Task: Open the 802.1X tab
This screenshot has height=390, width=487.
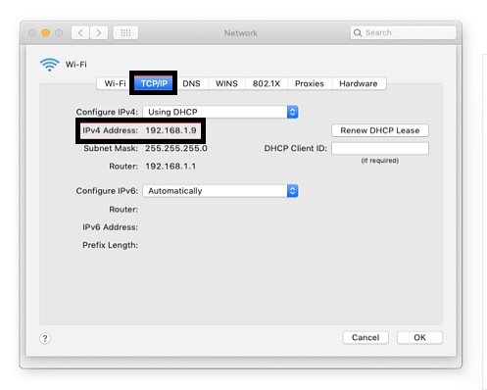Action: click(267, 83)
